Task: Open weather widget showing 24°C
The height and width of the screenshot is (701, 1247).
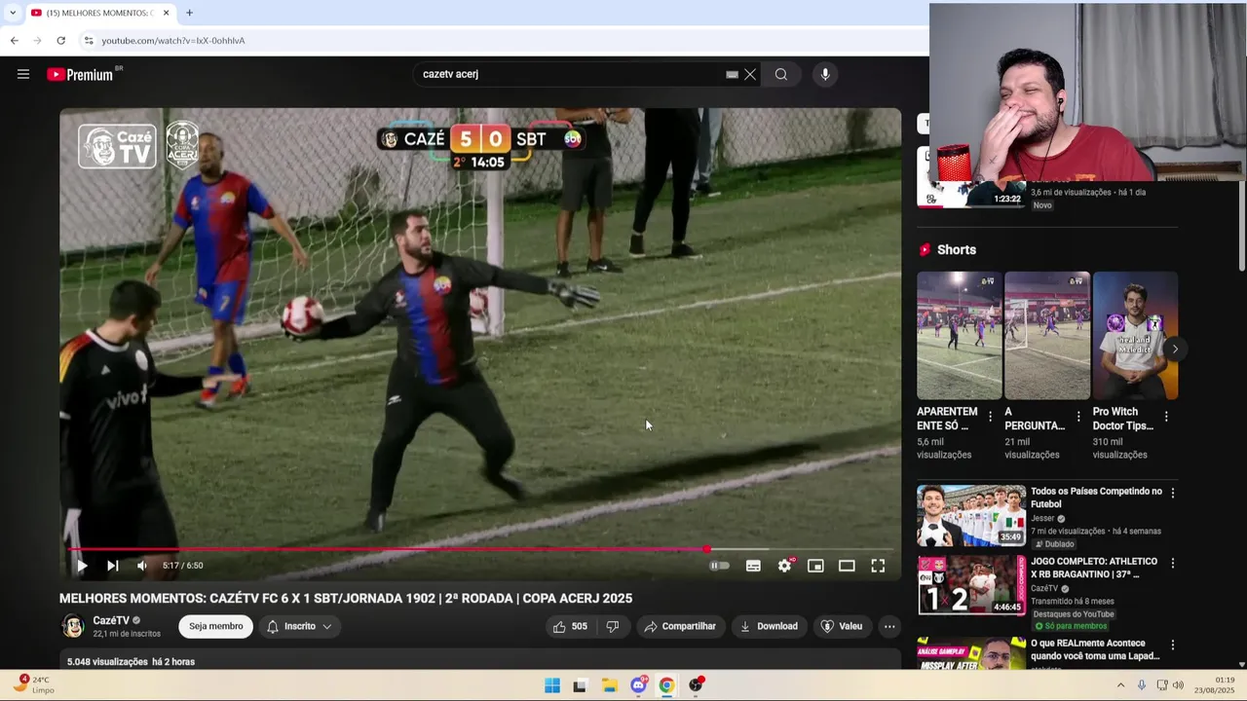Action: [x=35, y=684]
